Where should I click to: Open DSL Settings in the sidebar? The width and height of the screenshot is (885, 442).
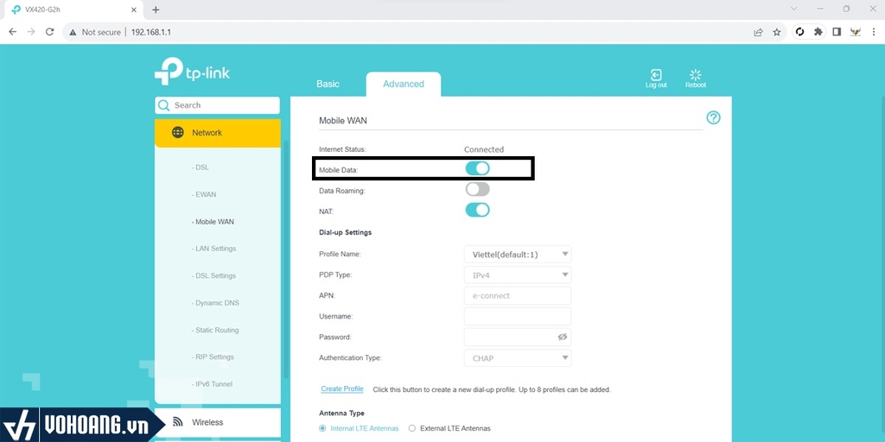pos(213,275)
